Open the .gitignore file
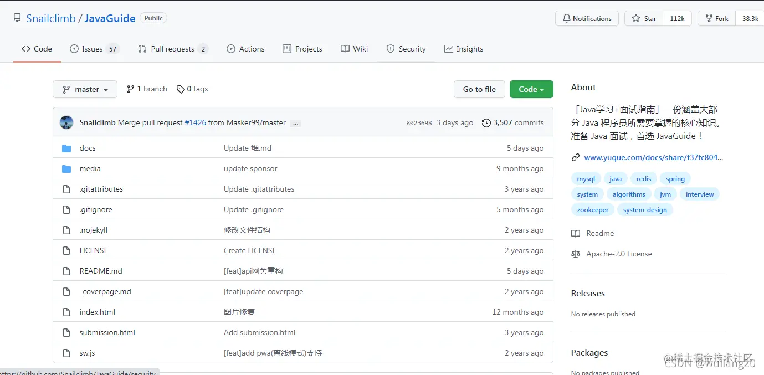Screen dimensions: 764x375 coord(96,209)
